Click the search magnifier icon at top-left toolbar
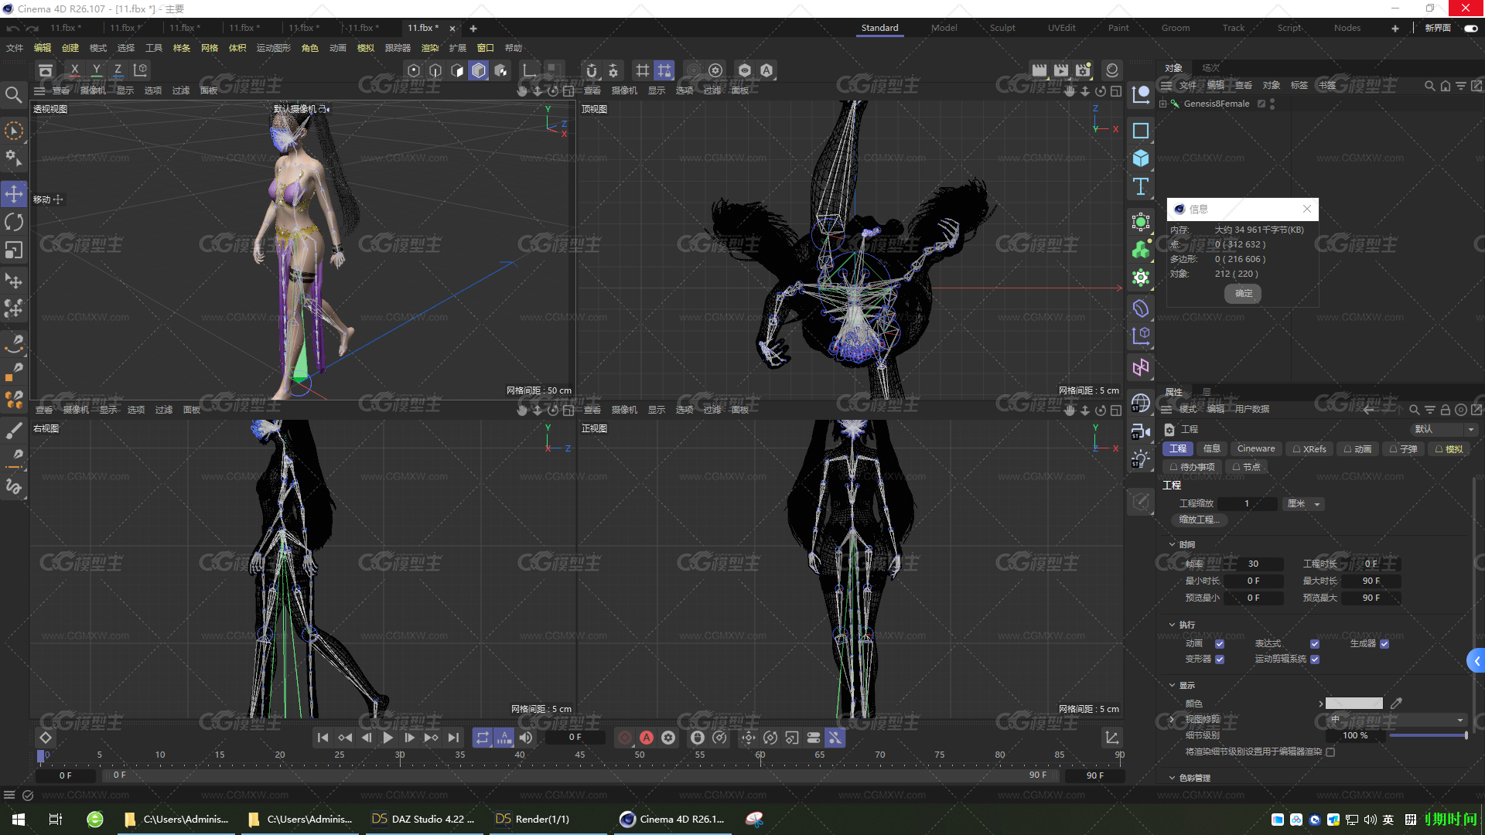 click(13, 95)
